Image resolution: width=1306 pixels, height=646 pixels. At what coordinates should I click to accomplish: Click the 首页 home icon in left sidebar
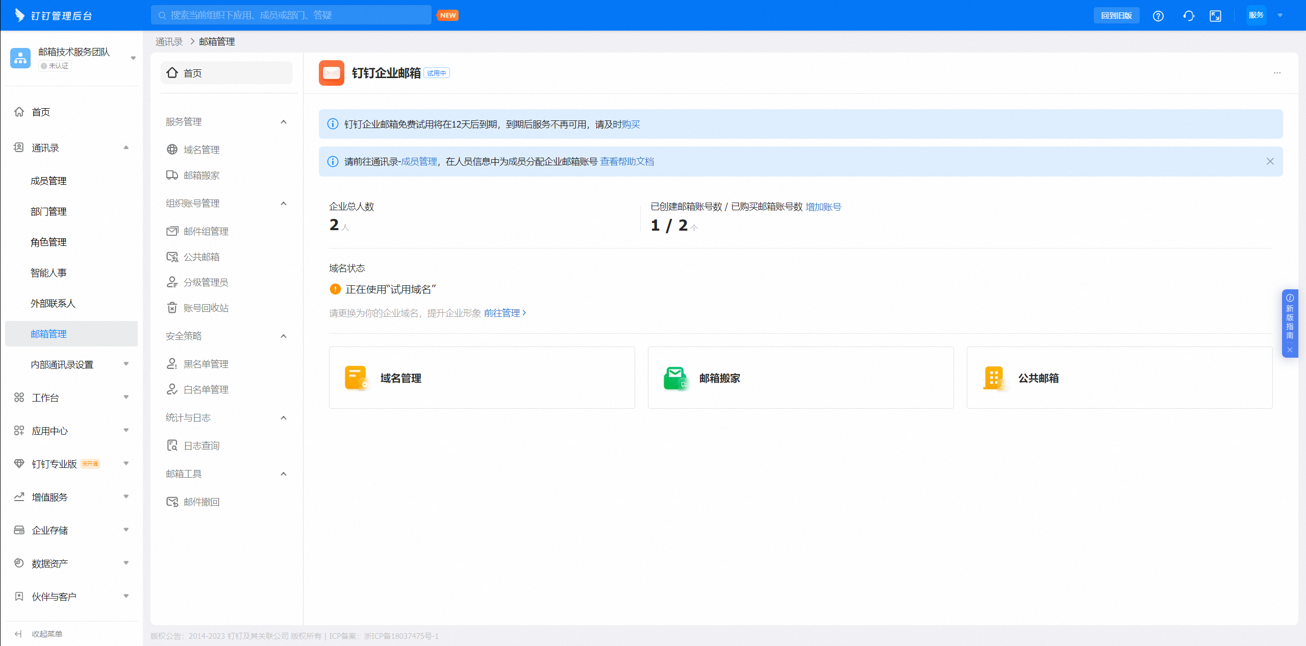click(19, 112)
